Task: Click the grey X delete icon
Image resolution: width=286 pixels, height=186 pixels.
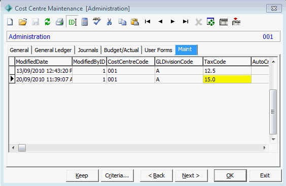Action: 198,22
